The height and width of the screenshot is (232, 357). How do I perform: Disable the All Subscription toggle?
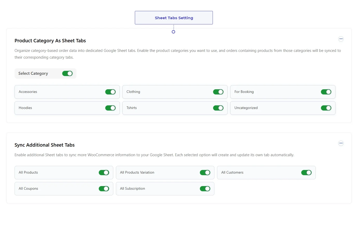[205, 189]
